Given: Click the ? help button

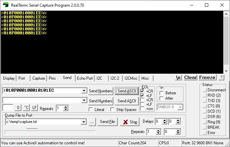Looking at the screenshot, I should point(221,77).
